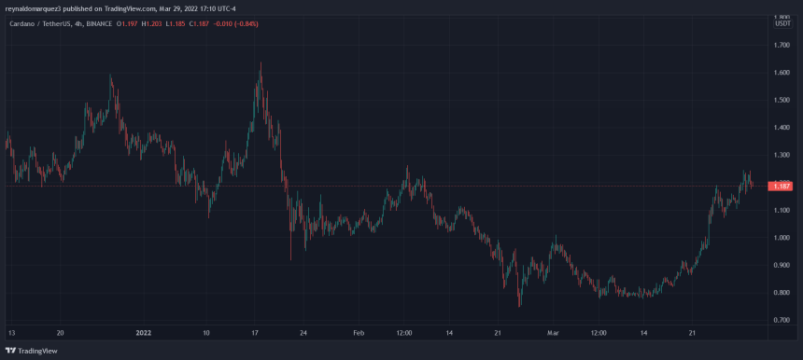Click the 24 label on the date axis
803x360 pixels.
pyautogui.click(x=303, y=333)
